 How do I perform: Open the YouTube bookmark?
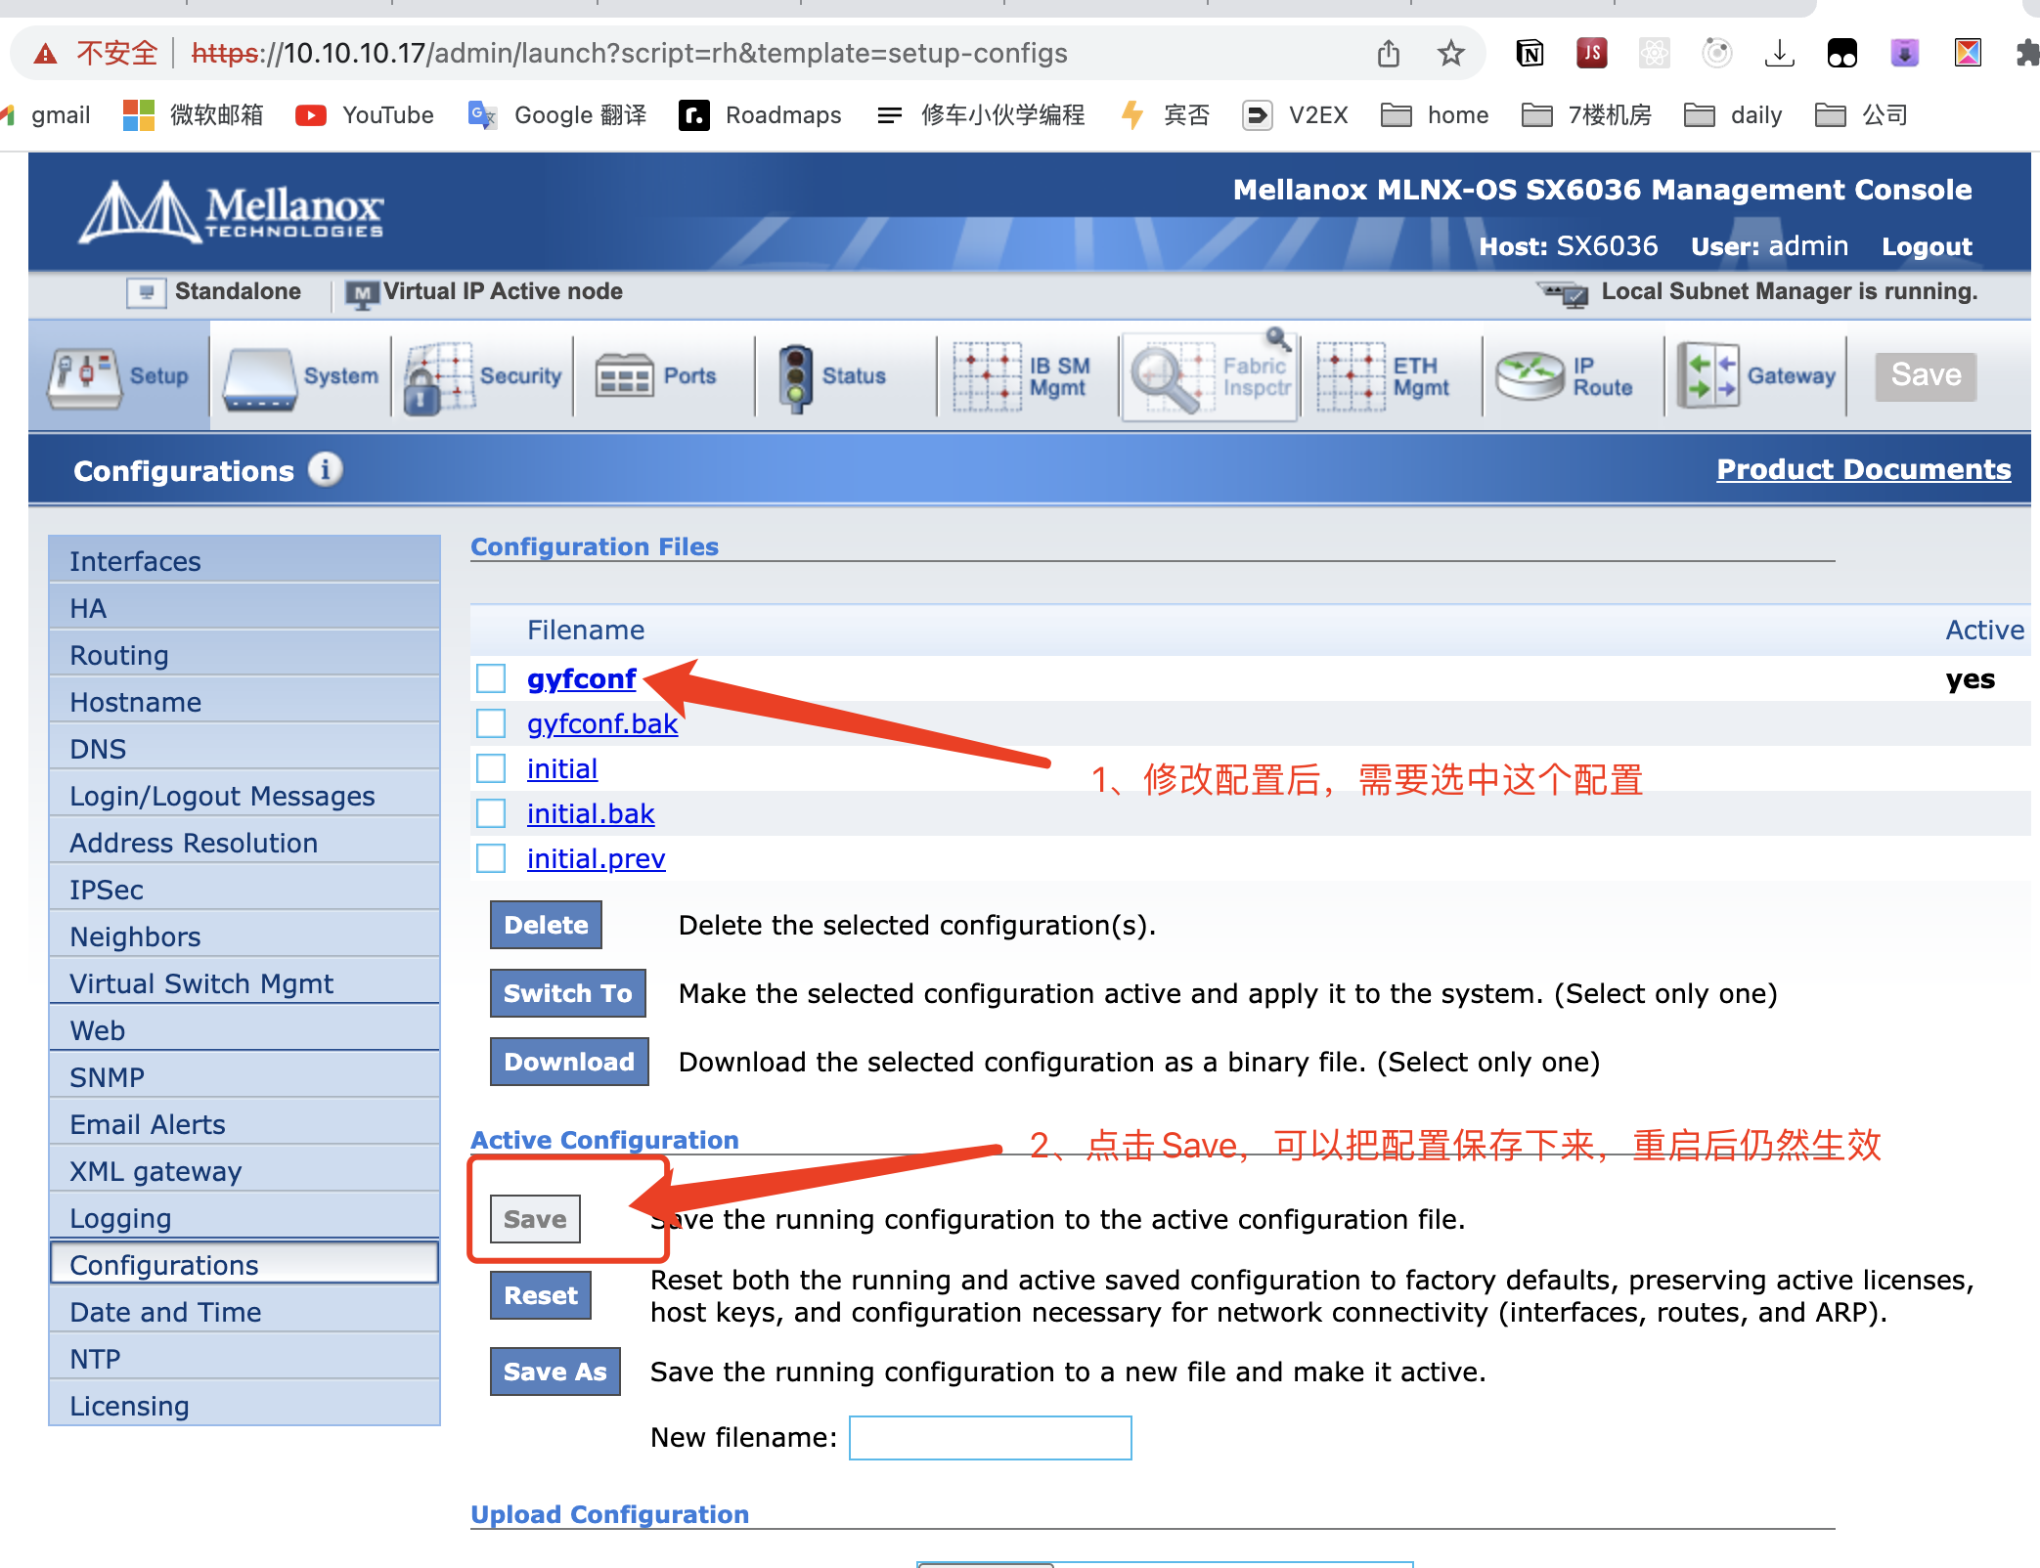point(365,115)
